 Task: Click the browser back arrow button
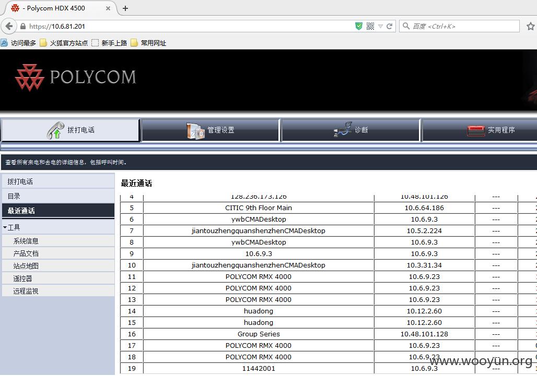[9, 26]
